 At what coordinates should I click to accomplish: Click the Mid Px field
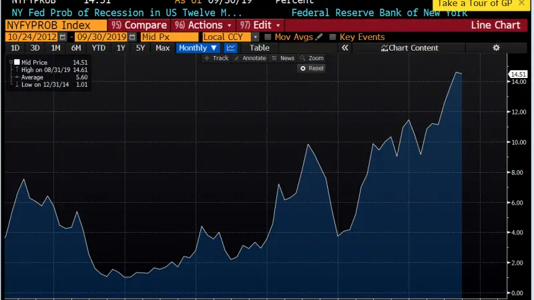click(170, 37)
